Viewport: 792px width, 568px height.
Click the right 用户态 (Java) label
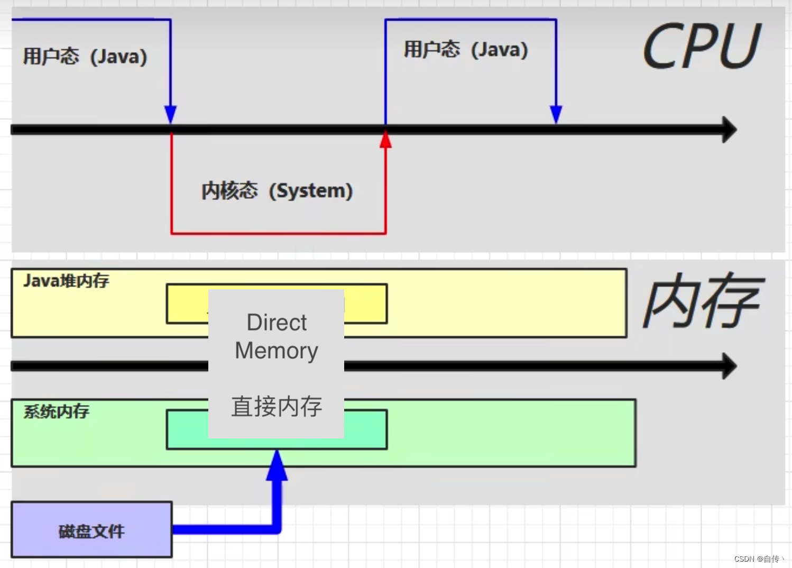(x=466, y=50)
